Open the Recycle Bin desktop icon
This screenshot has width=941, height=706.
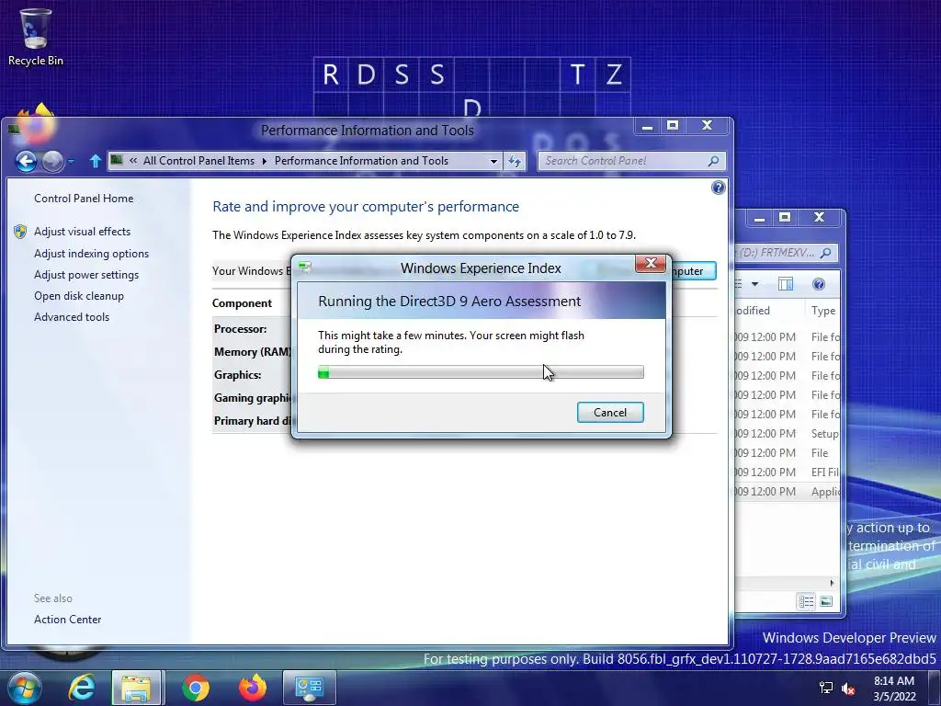35,37
